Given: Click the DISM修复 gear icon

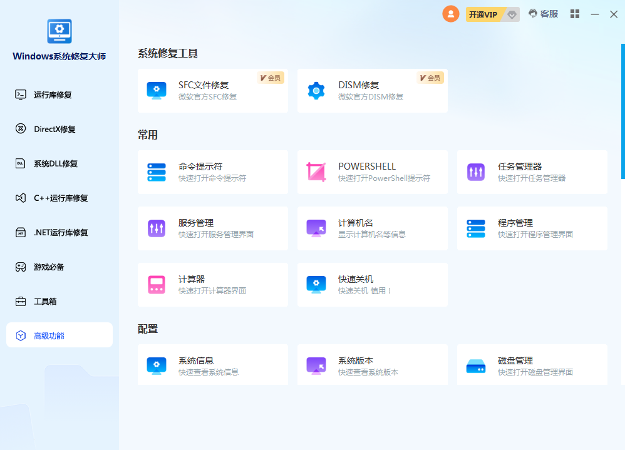Looking at the screenshot, I should coord(316,91).
